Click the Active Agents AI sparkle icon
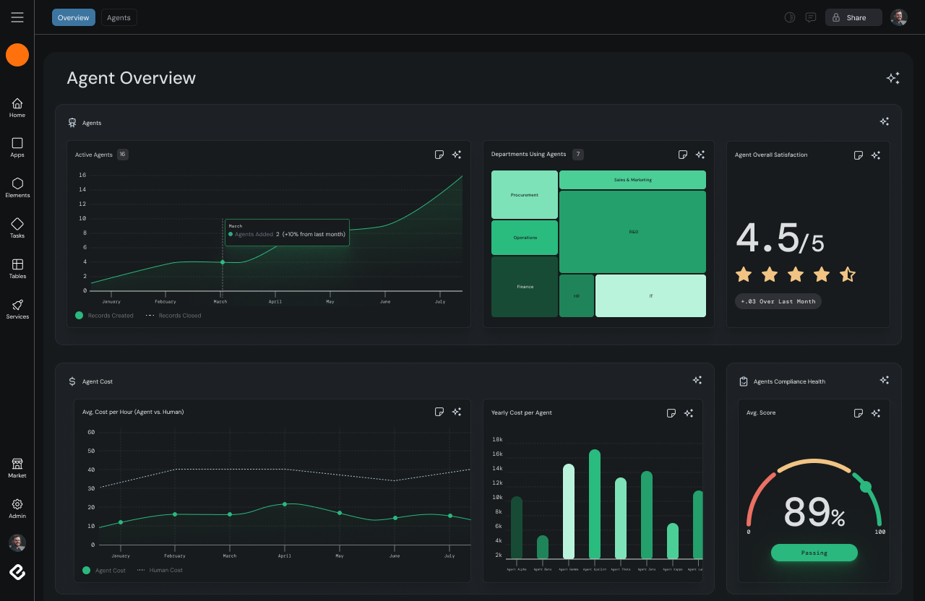925x601 pixels. [x=457, y=155]
